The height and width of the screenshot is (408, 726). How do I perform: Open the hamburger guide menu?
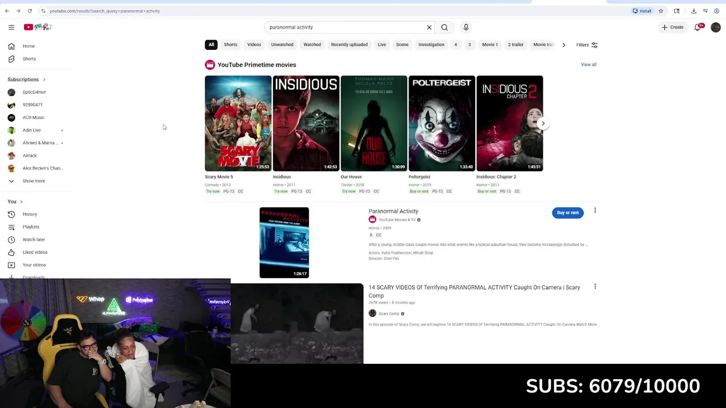click(11, 27)
